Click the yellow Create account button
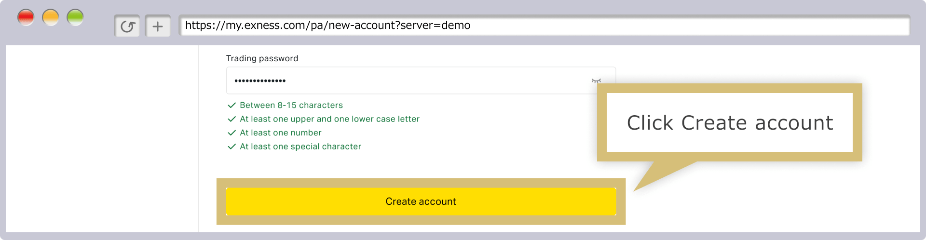926x240 pixels. [x=421, y=201]
